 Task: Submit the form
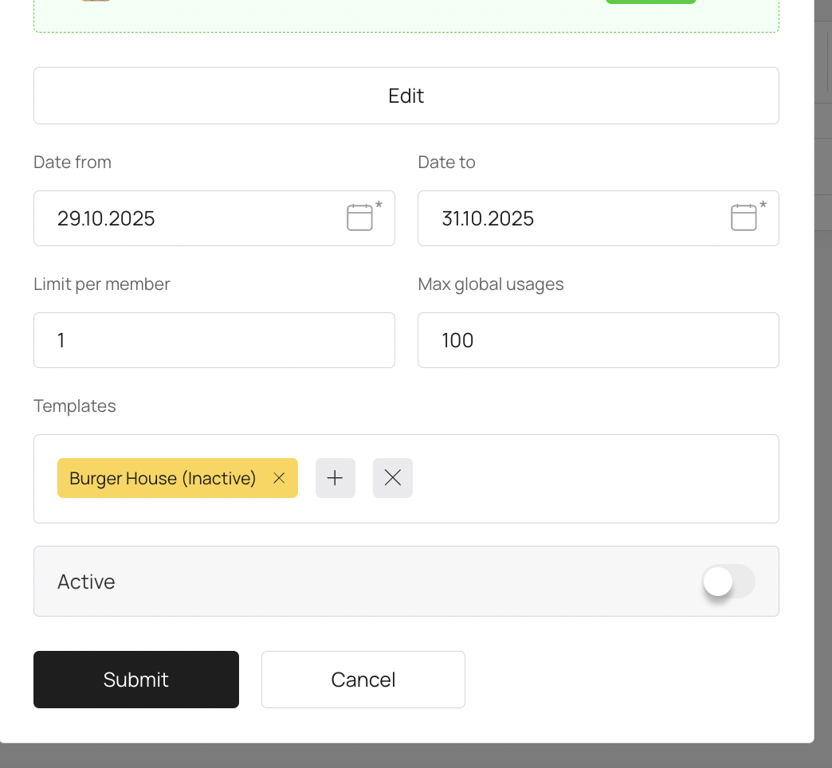tap(136, 680)
